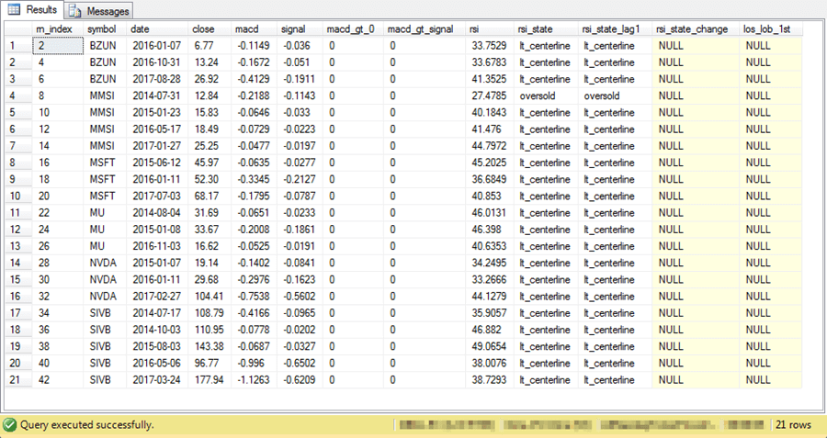Click the date cell 2017-03-24
The image size is (827, 438).
click(x=155, y=380)
